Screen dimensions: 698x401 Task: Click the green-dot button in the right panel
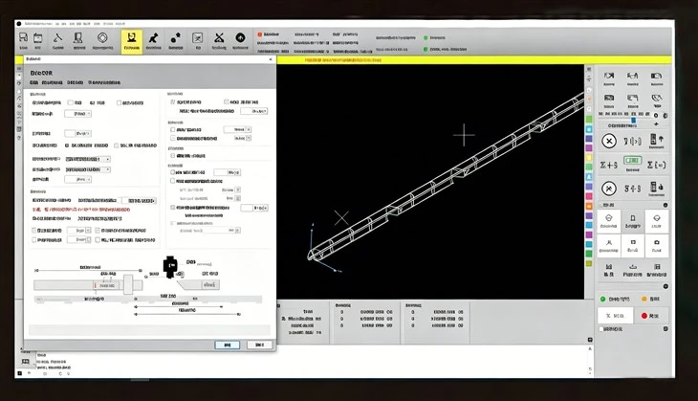click(x=615, y=299)
